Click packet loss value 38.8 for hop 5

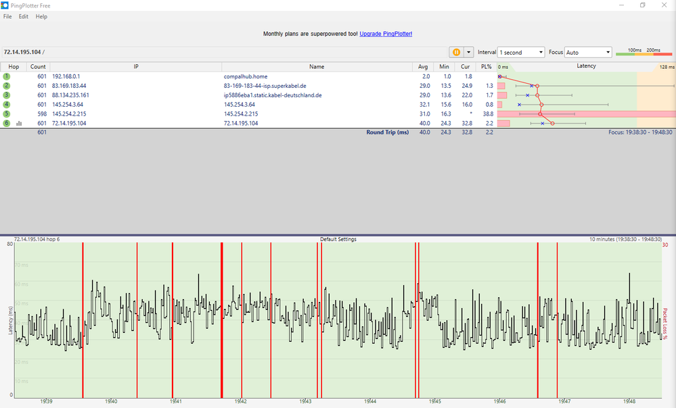point(488,113)
